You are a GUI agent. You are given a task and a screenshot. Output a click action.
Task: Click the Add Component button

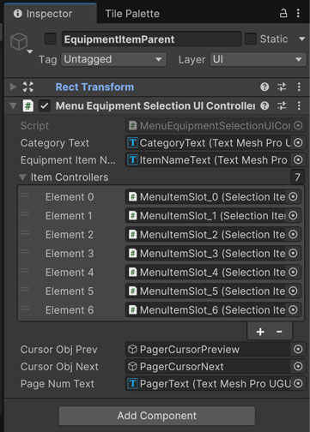coord(157,416)
